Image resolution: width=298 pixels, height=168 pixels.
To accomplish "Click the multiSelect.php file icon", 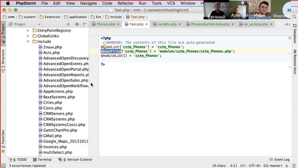I will 41,152.
